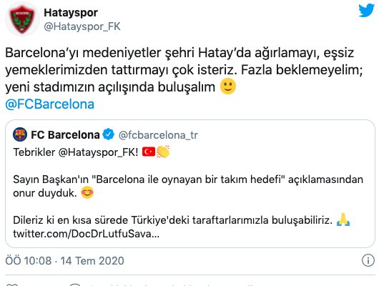Open the @Hatayspor_FK mention in quoted tweet
Viewport: 379px width, 286px height.
pos(98,152)
